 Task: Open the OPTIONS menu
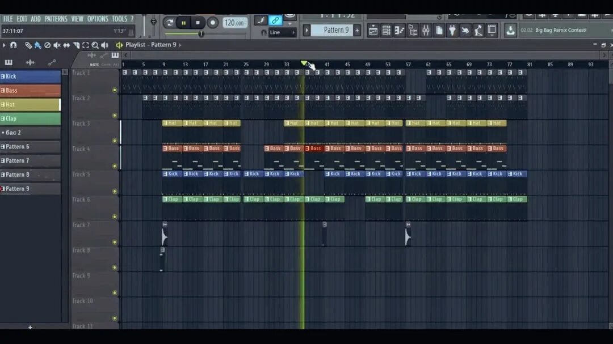click(98, 19)
